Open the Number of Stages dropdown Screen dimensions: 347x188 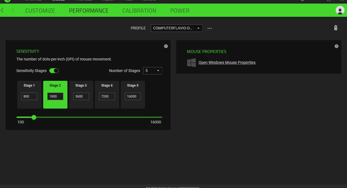click(x=152, y=71)
